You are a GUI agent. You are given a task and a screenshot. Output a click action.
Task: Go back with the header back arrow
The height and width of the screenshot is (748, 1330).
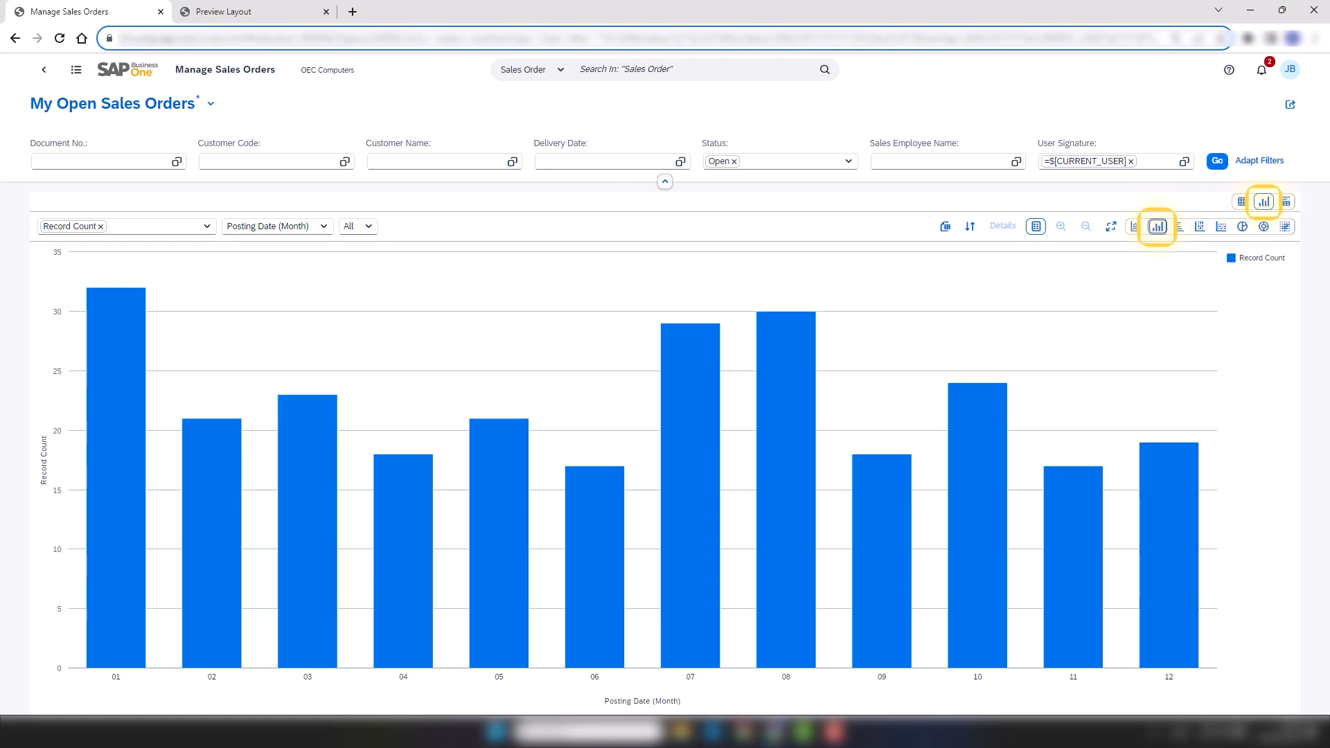44,69
